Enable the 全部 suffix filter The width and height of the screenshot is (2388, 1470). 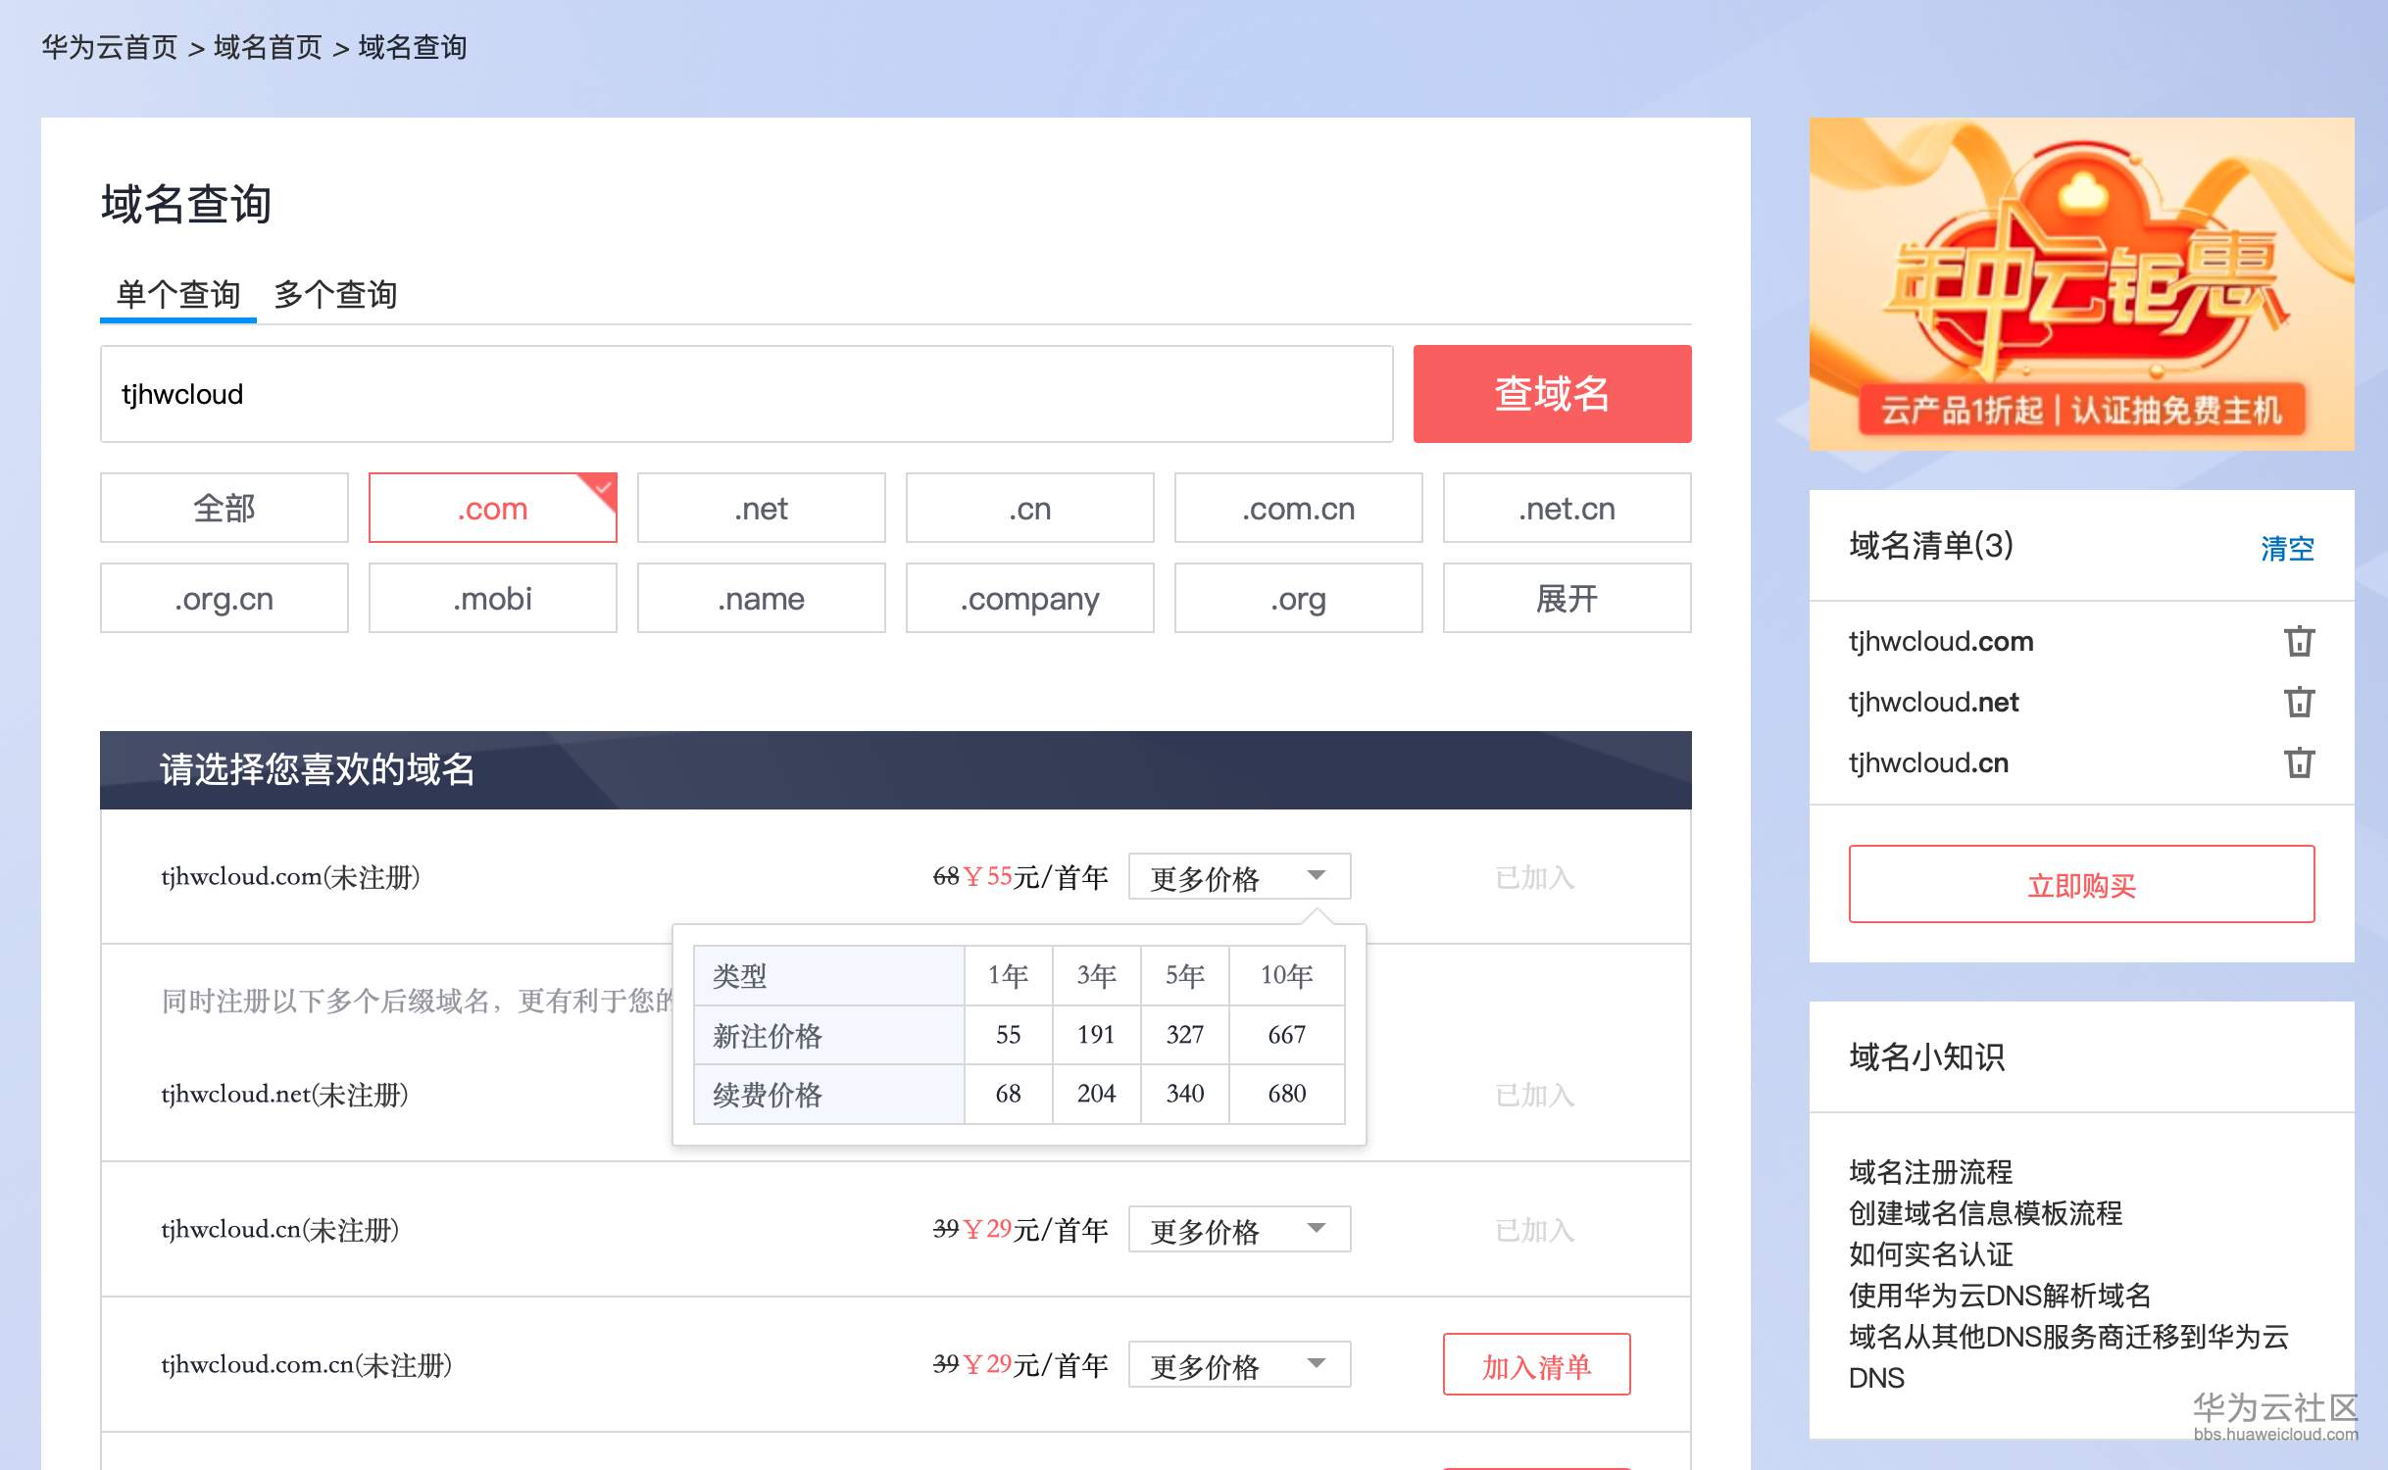pos(224,508)
